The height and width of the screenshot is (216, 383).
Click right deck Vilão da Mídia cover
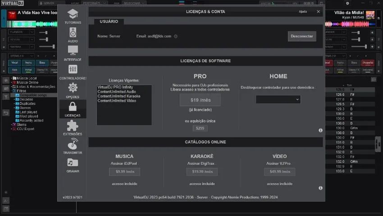[x=370, y=15]
